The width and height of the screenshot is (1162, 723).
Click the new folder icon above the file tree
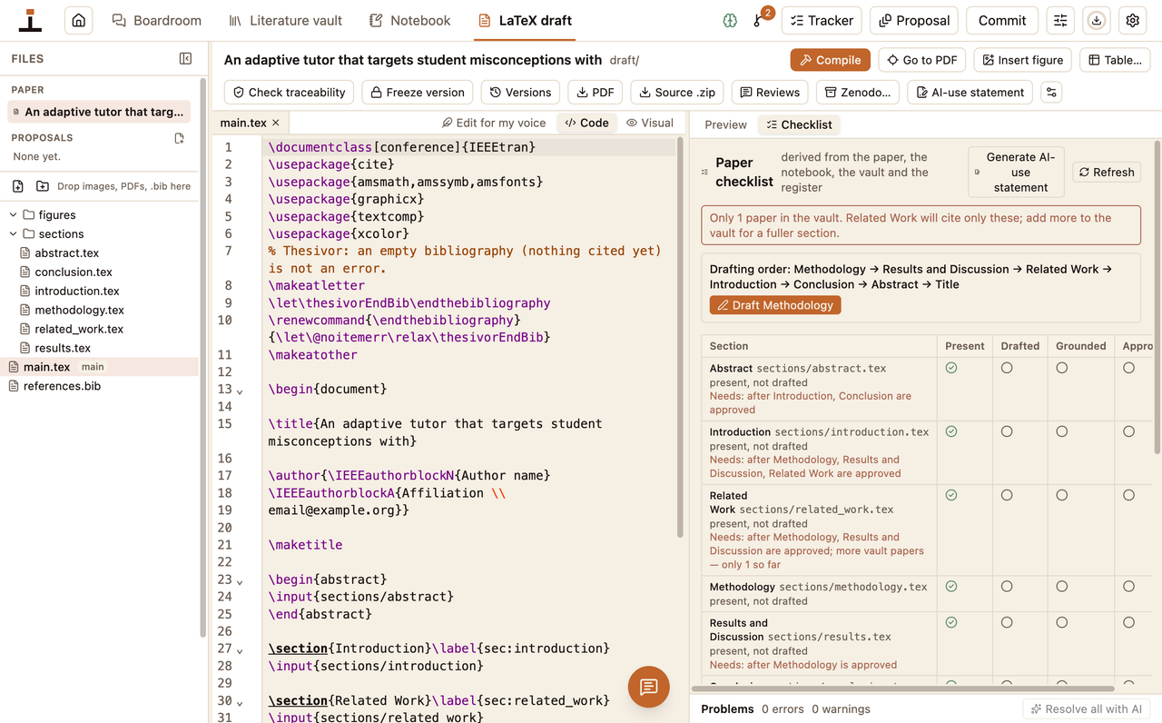[x=43, y=186]
